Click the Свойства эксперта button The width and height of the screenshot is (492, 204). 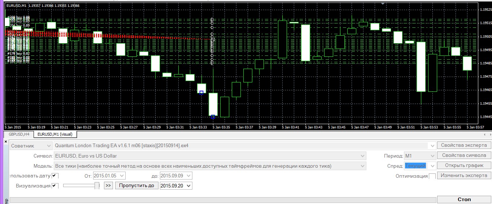[x=464, y=145]
